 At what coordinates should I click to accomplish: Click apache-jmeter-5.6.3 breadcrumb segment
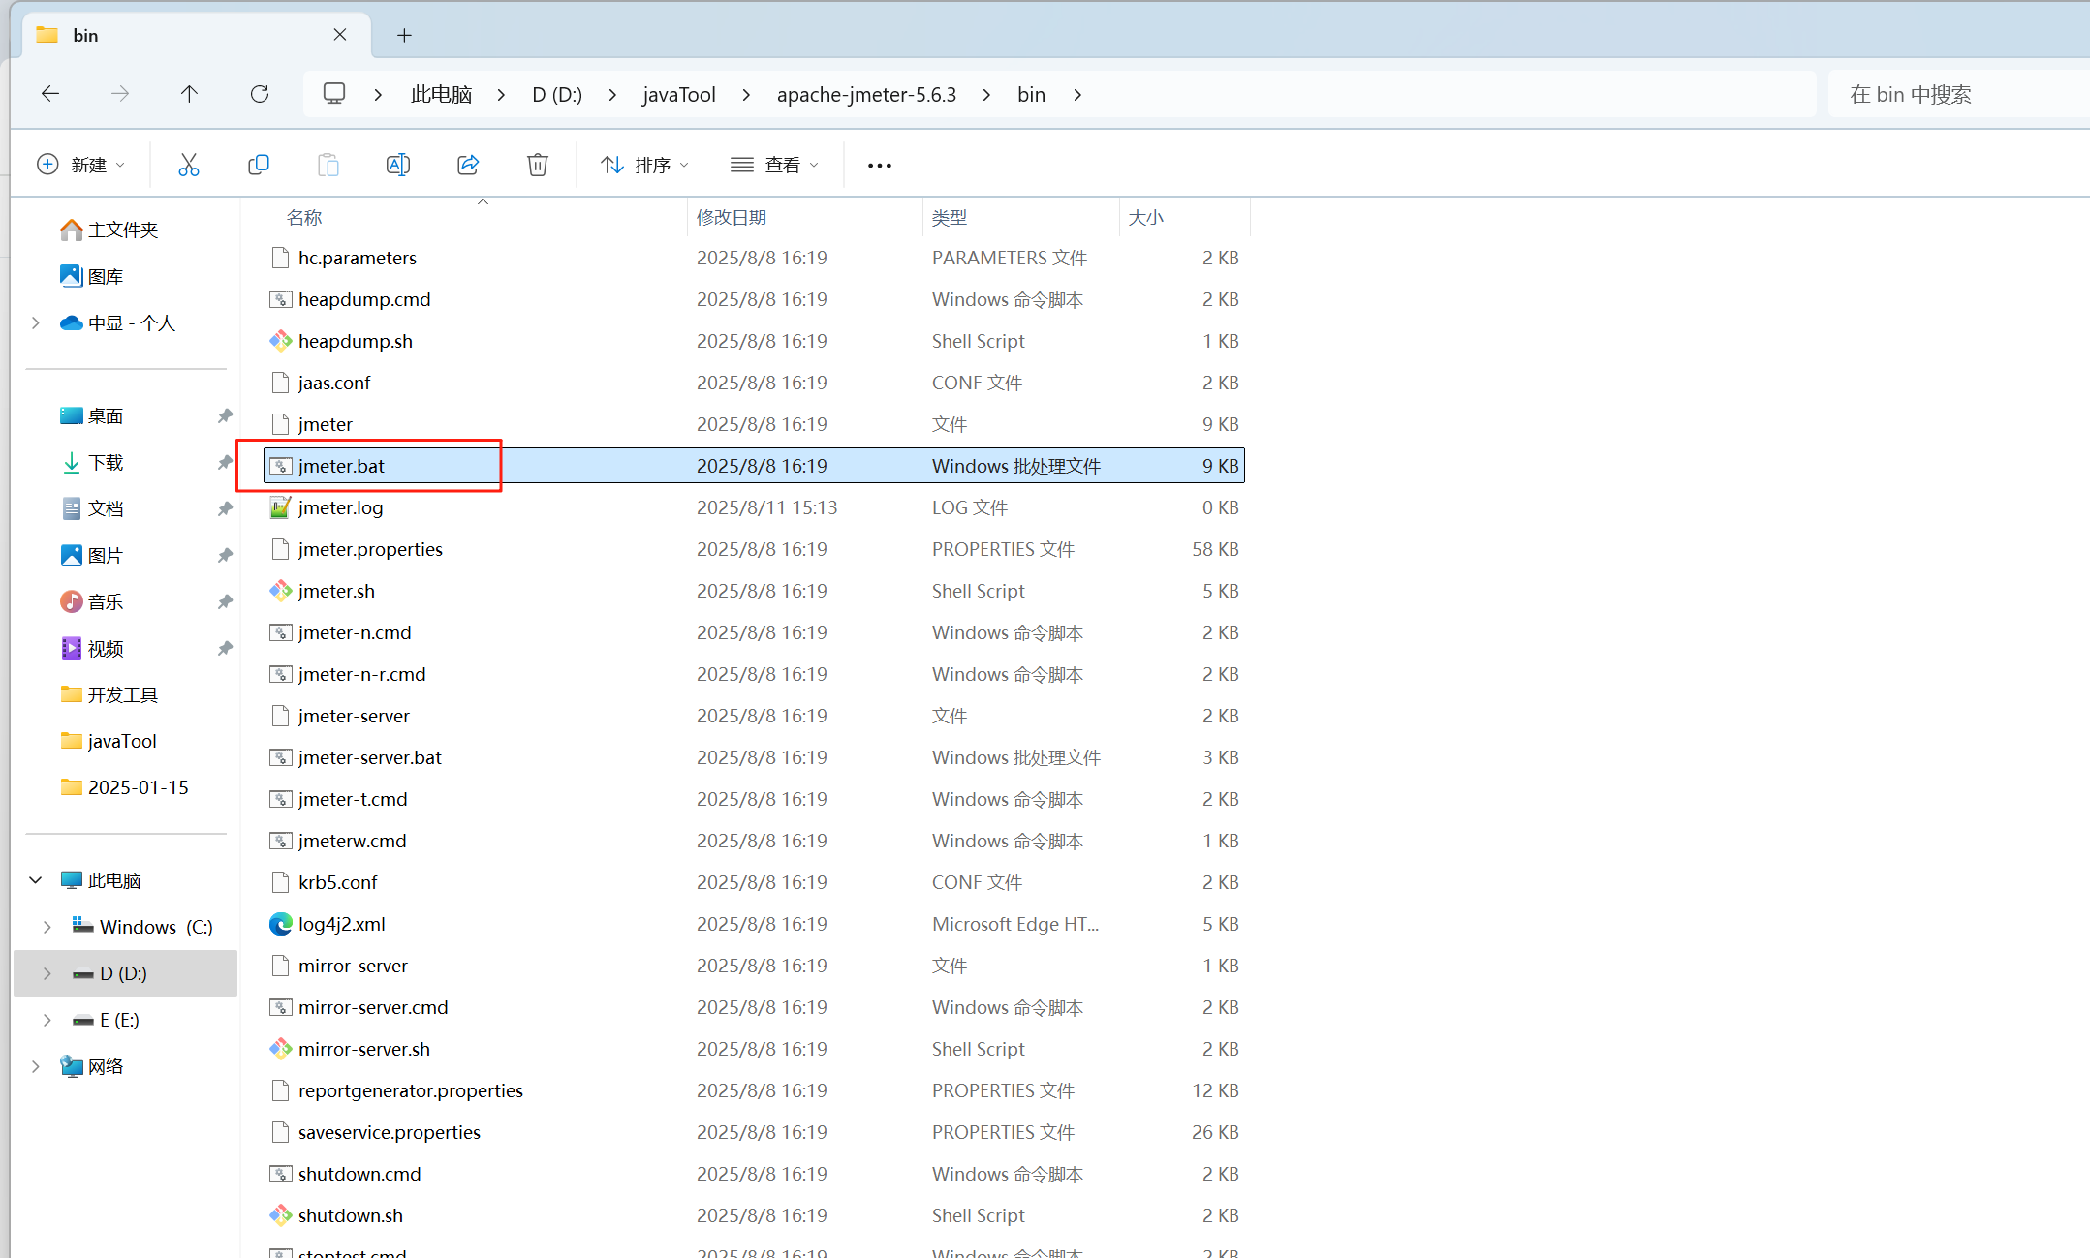pos(866,94)
